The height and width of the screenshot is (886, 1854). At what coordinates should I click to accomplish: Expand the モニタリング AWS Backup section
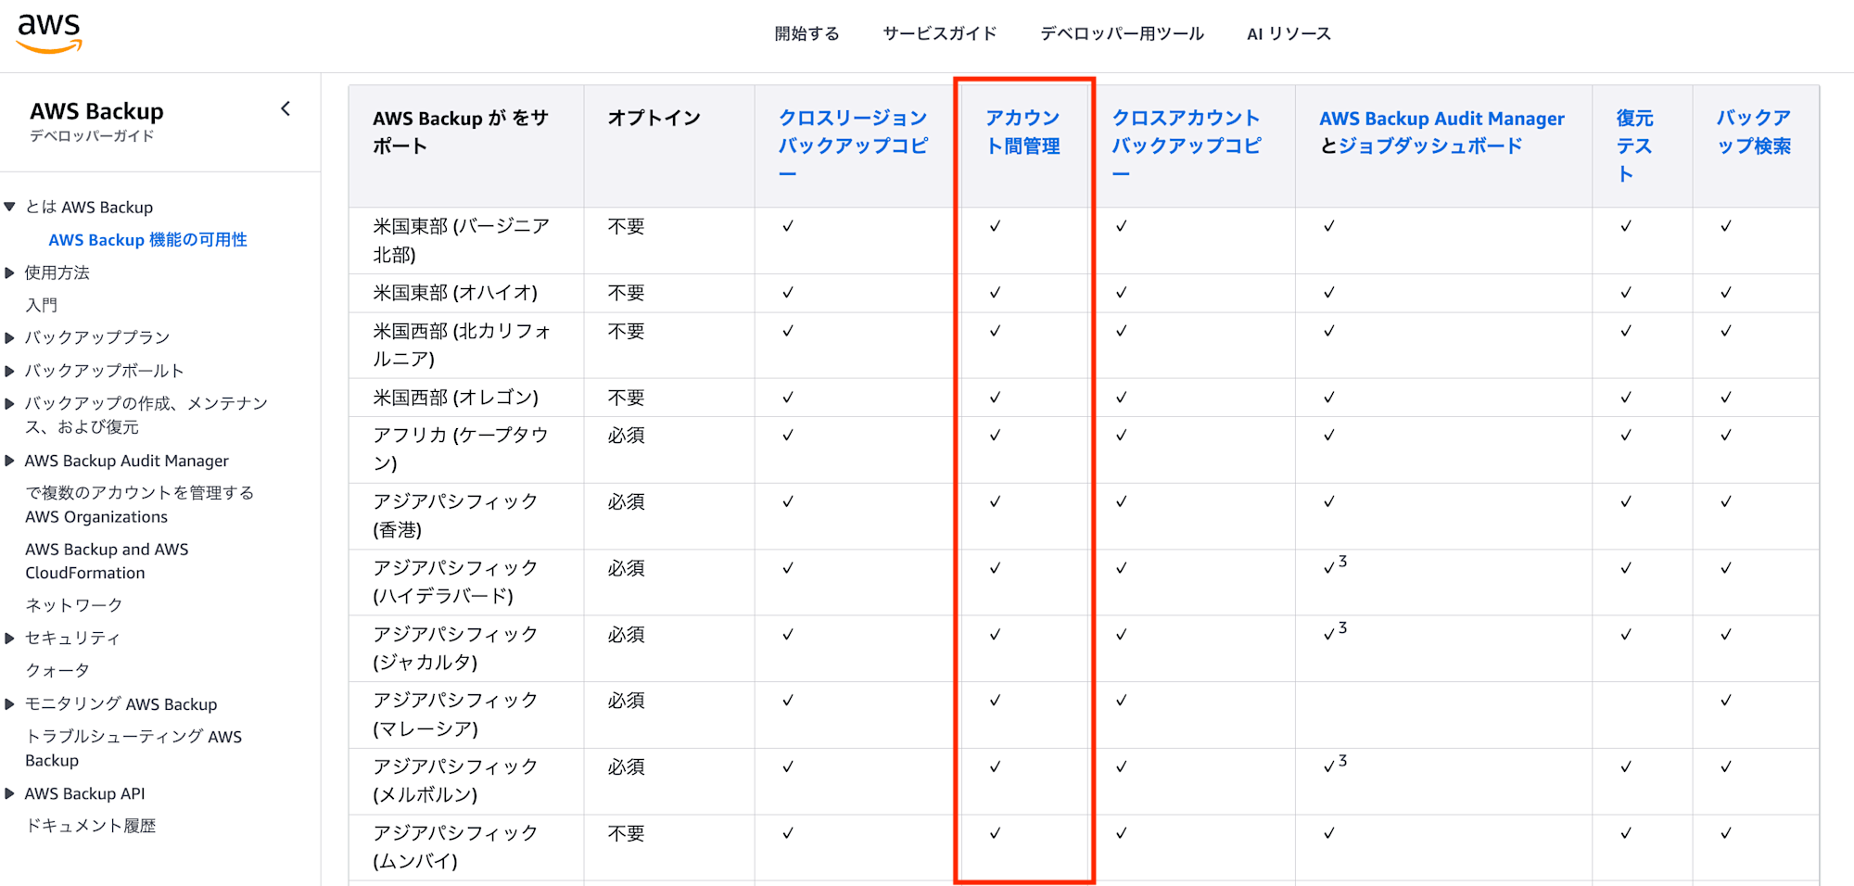point(10,704)
